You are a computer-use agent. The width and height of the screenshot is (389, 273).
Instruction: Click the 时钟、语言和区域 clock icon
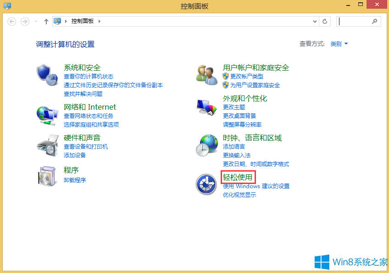pyautogui.click(x=206, y=144)
